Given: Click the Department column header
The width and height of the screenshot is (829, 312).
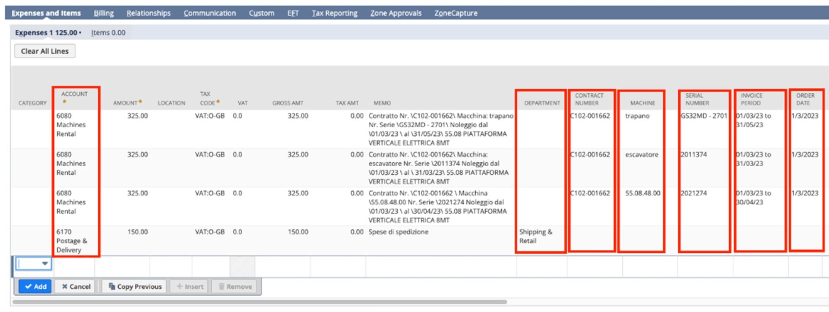Looking at the screenshot, I should point(542,103).
